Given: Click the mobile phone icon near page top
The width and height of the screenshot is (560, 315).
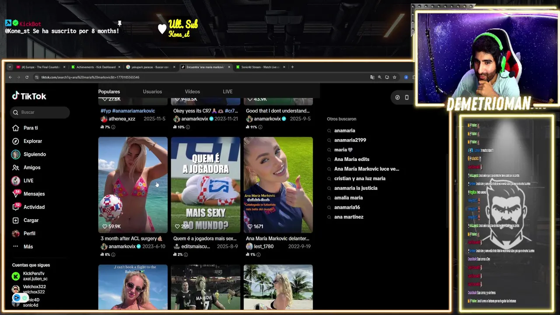Looking at the screenshot, I should 406,97.
